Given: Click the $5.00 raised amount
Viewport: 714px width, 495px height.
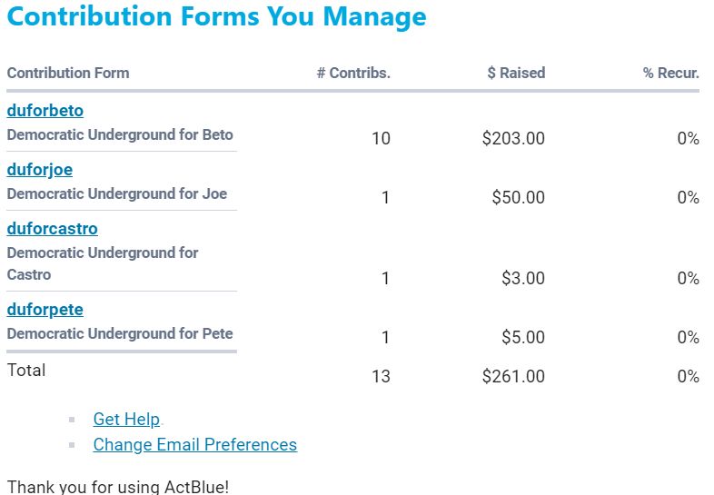Looking at the screenshot, I should (x=522, y=338).
